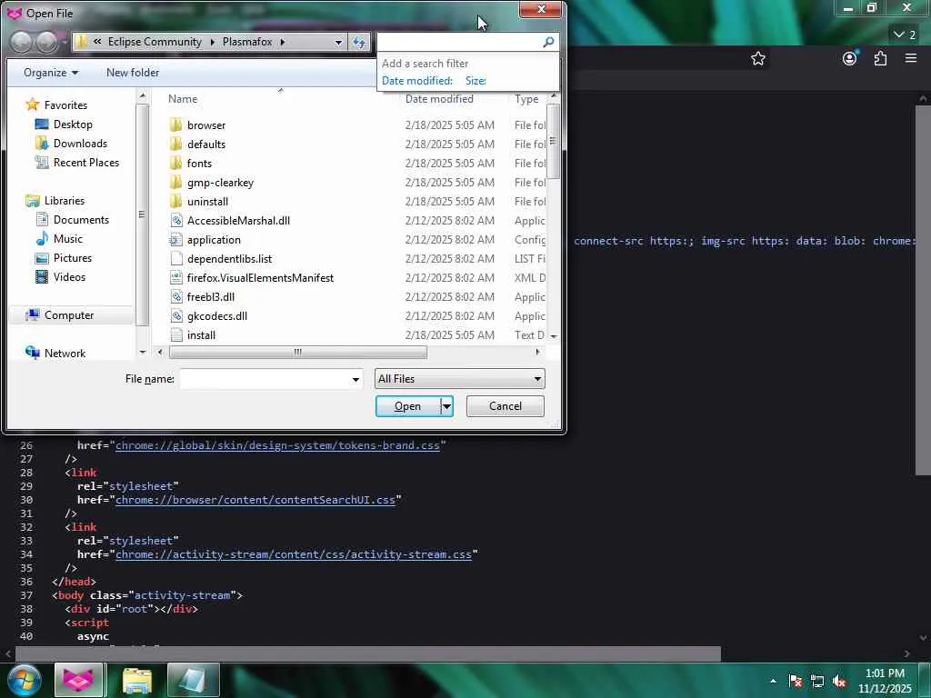Sort by the Type column header

click(x=526, y=99)
